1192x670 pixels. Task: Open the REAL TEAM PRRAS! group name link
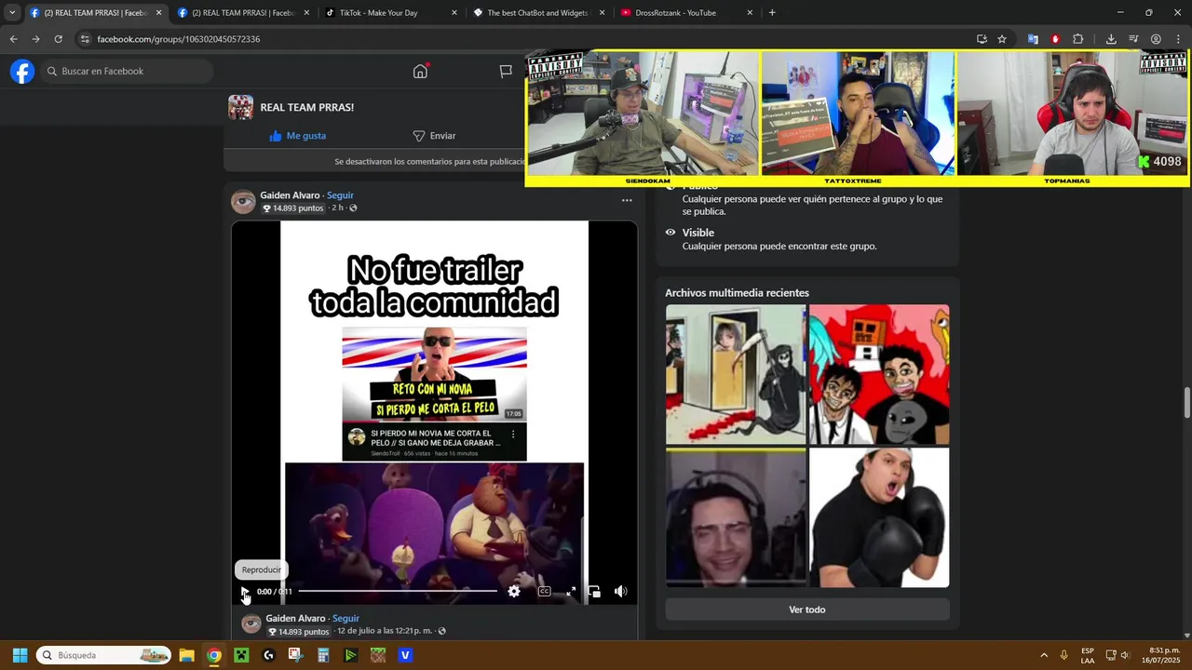coord(306,107)
